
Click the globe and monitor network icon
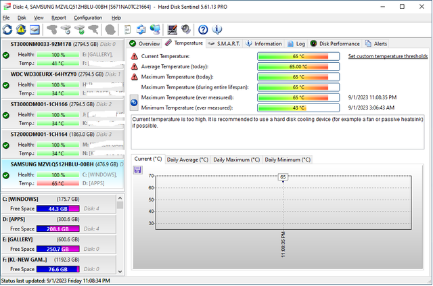coord(155,30)
